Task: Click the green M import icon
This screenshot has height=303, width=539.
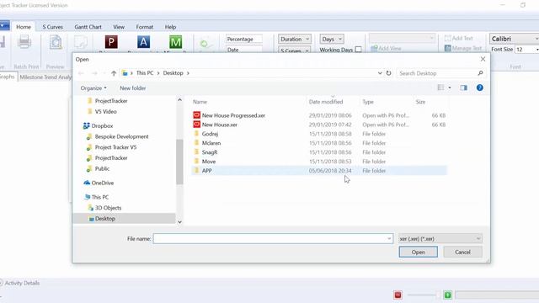Action: [x=176, y=42]
